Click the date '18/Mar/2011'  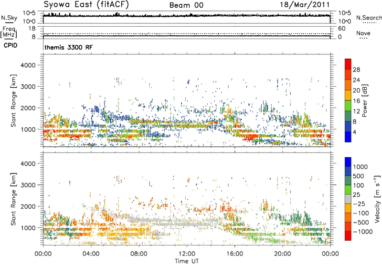click(x=305, y=5)
